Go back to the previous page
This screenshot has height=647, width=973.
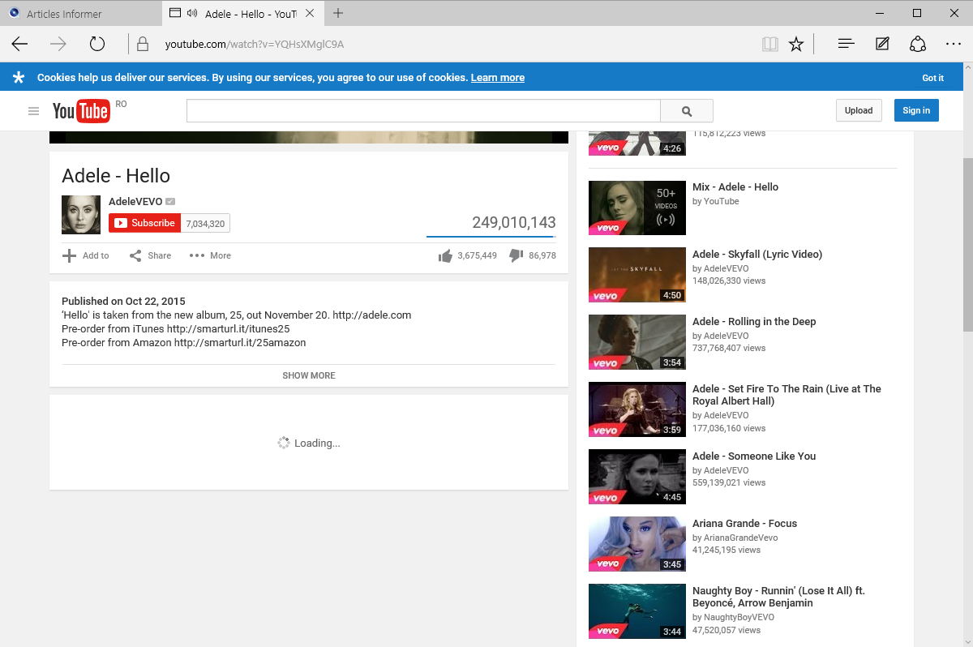tap(19, 44)
